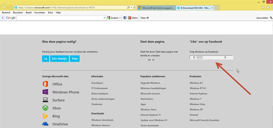Open the Hotmail link
Screen dimensions: 273x128
click(194, 115)
